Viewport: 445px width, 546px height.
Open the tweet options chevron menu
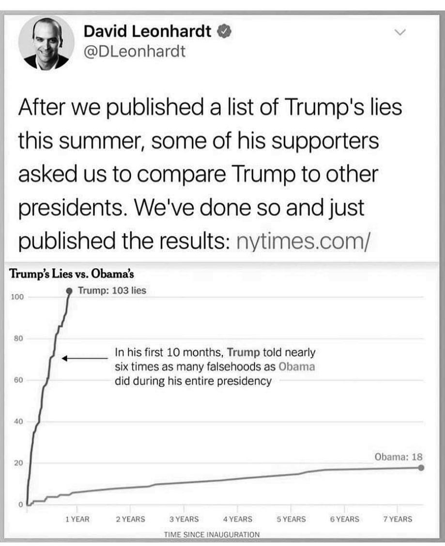399,33
